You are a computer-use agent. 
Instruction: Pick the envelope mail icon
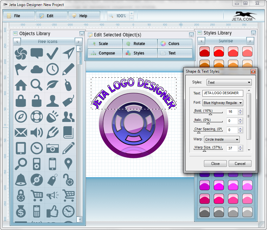[x=21, y=132]
